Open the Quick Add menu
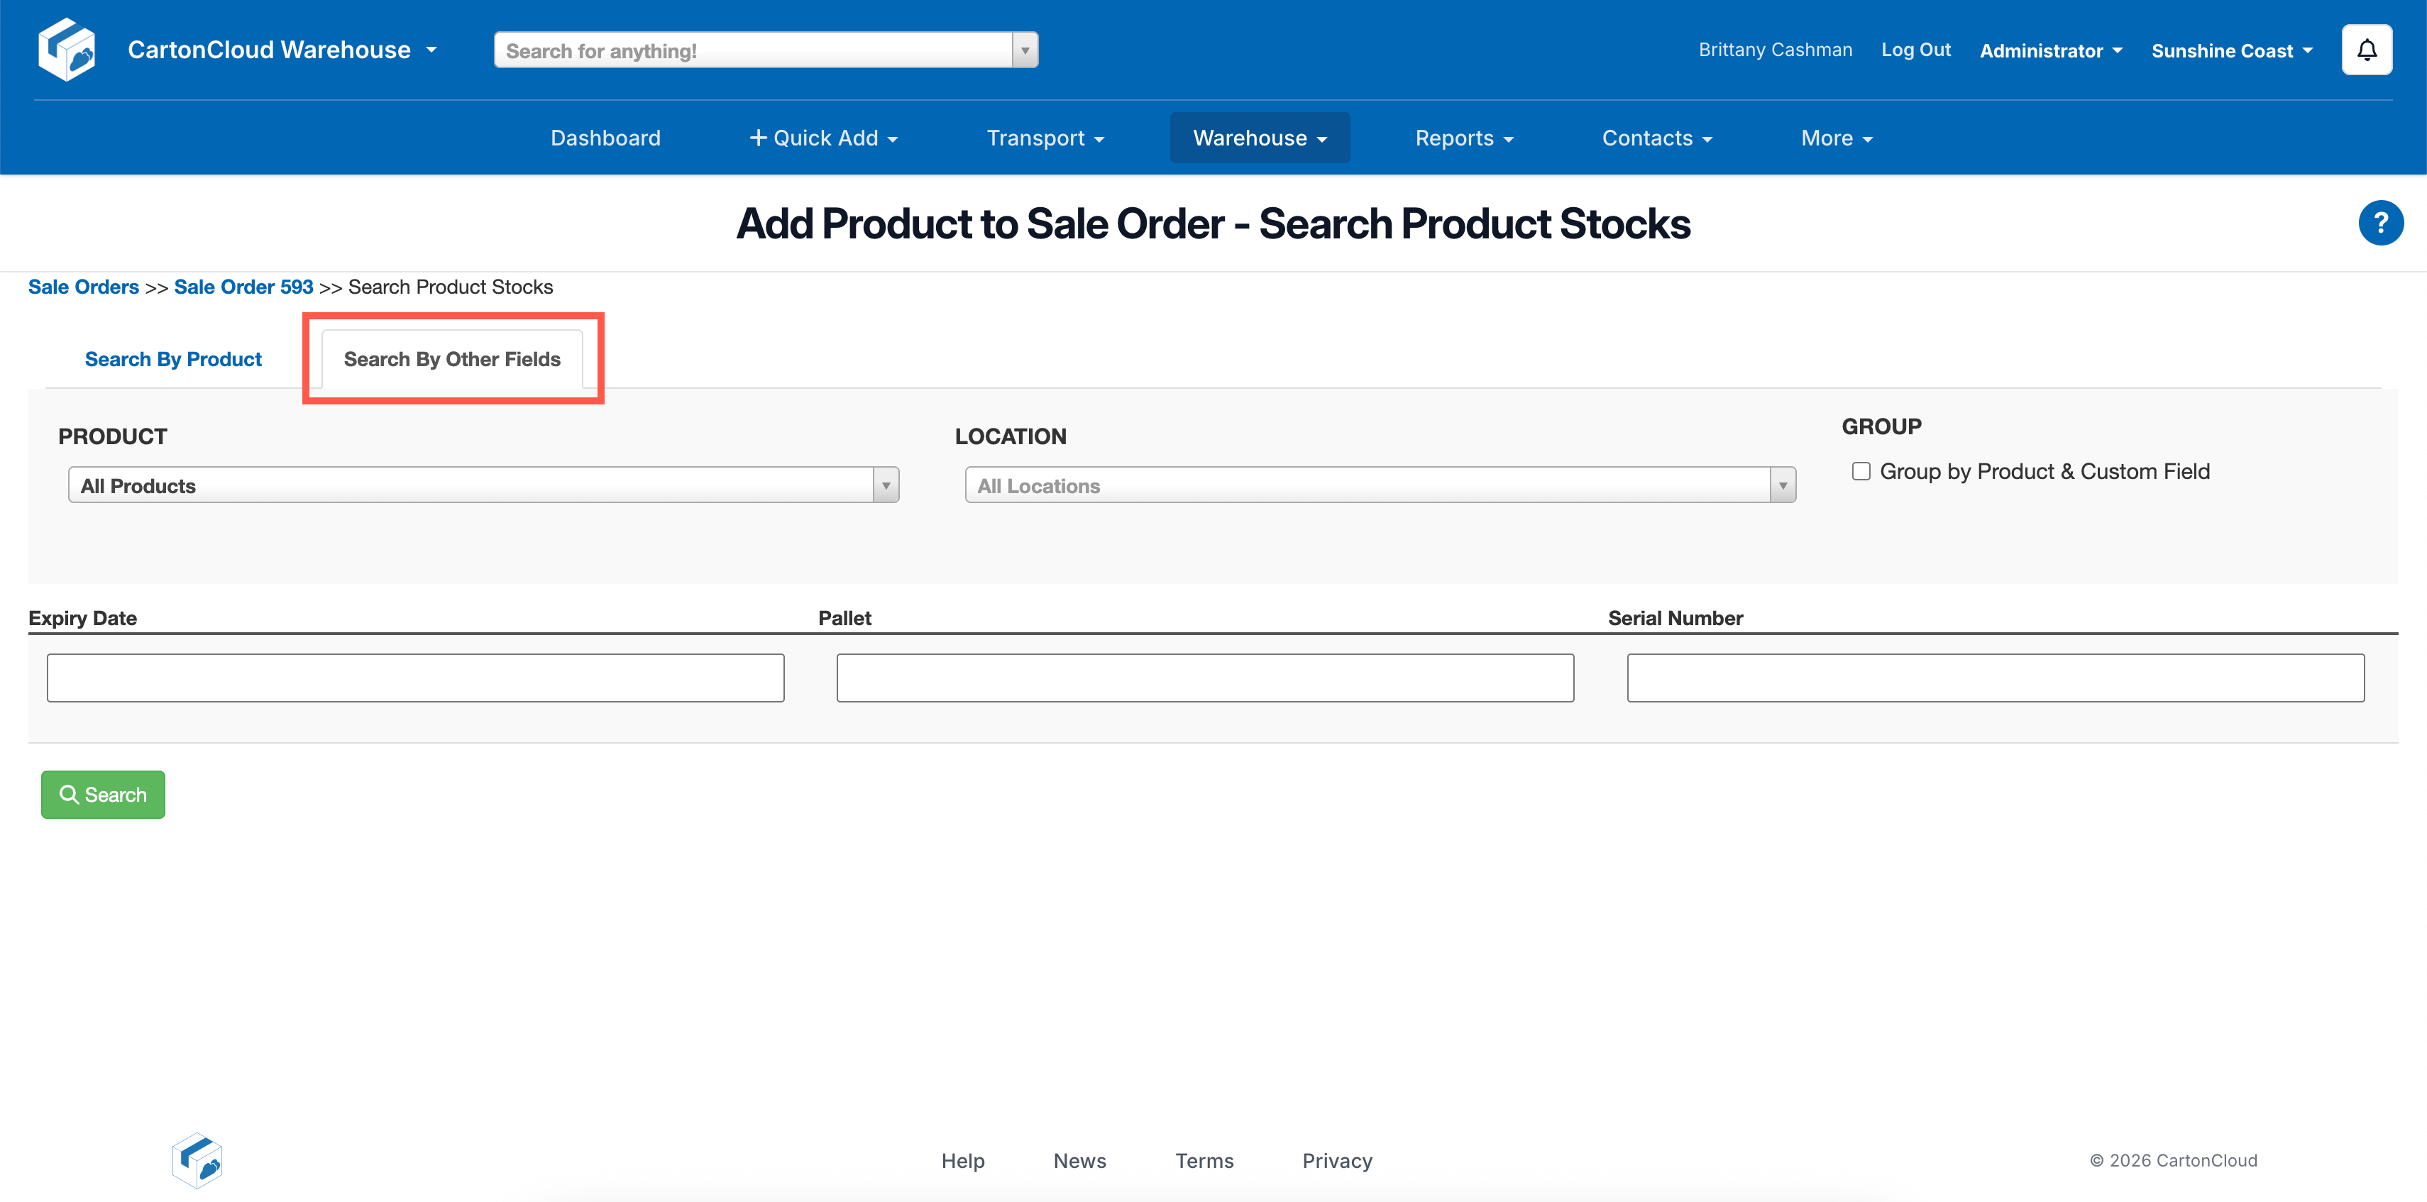Image resolution: width=2427 pixels, height=1202 pixels. [822, 138]
